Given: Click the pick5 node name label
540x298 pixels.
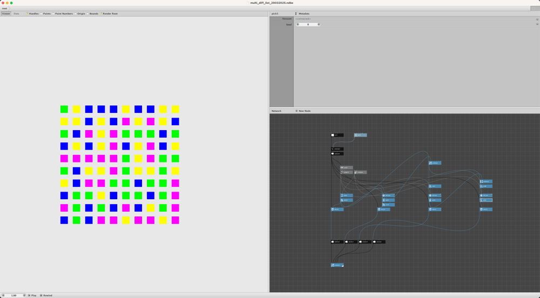Looking at the screenshot, I should click(275, 13).
